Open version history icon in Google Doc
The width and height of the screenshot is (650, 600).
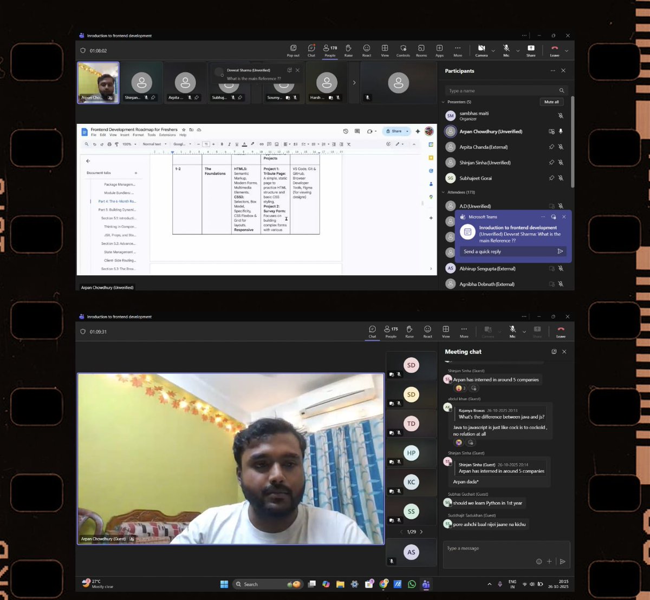346,131
